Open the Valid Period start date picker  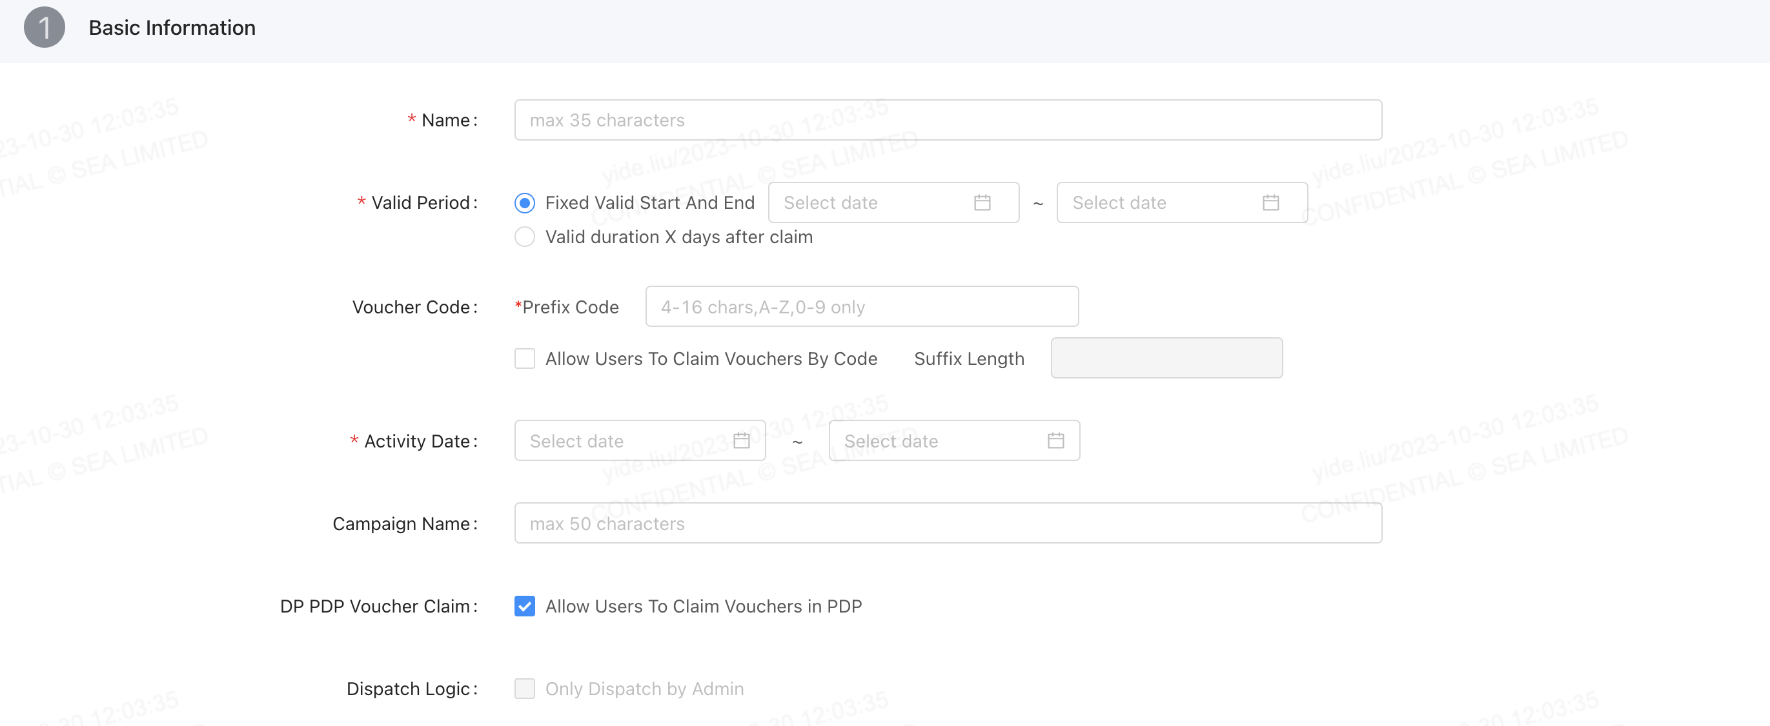pyautogui.click(x=873, y=202)
